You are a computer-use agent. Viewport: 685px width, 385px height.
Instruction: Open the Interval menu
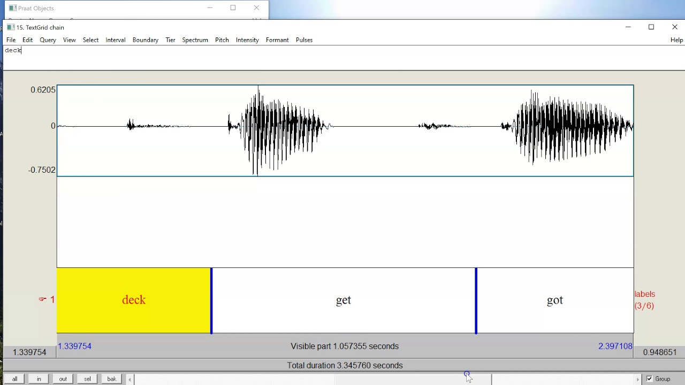[115, 40]
